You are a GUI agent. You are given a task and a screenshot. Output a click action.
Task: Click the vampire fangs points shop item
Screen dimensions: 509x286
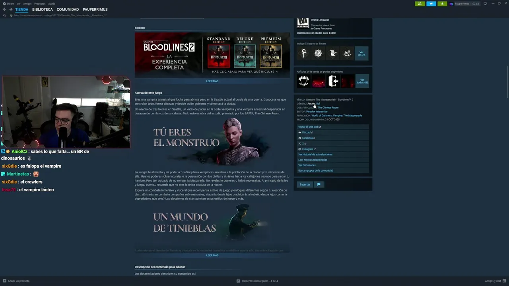(x=304, y=81)
